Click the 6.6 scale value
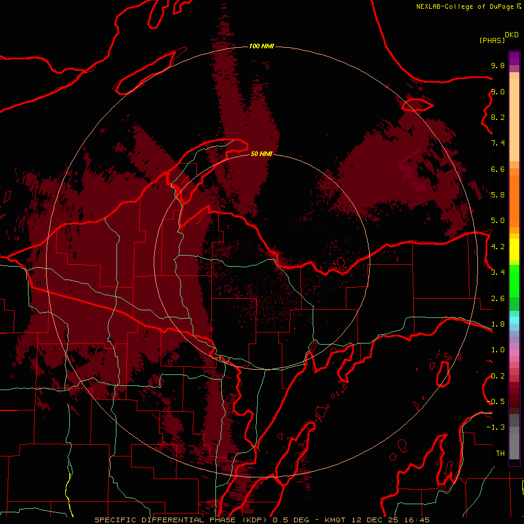The height and width of the screenshot is (524, 524). pyautogui.click(x=498, y=169)
